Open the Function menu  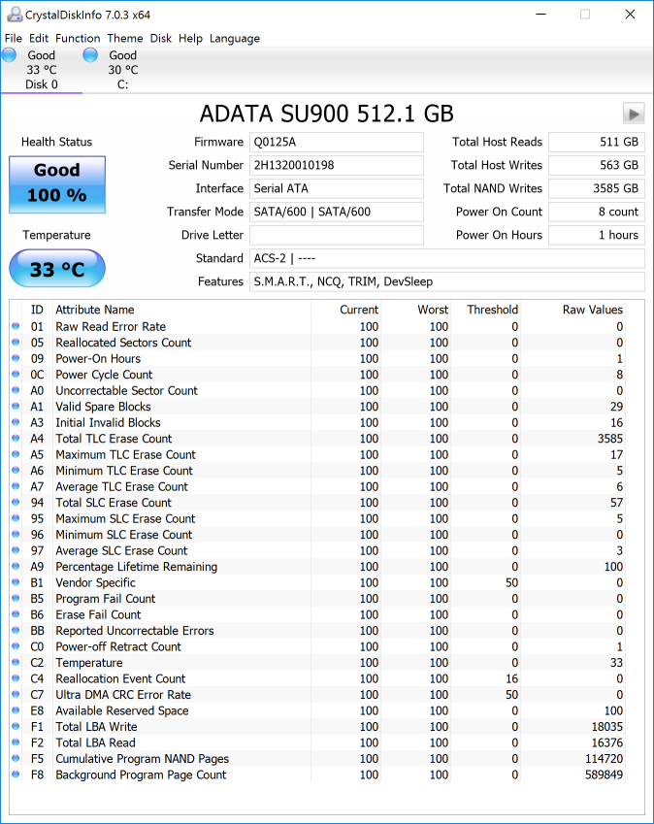[x=78, y=39]
